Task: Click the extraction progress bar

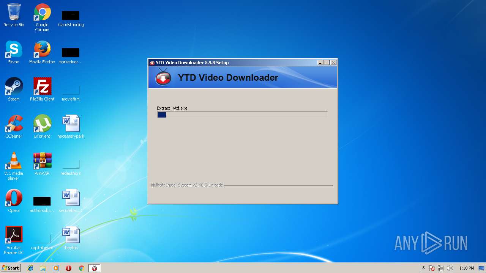Action: tap(242, 115)
